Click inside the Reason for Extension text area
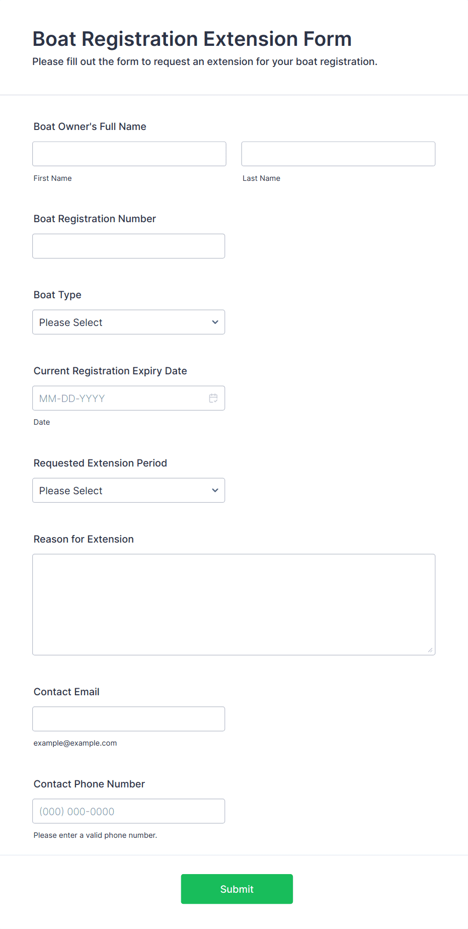The image size is (468, 929). 234,605
